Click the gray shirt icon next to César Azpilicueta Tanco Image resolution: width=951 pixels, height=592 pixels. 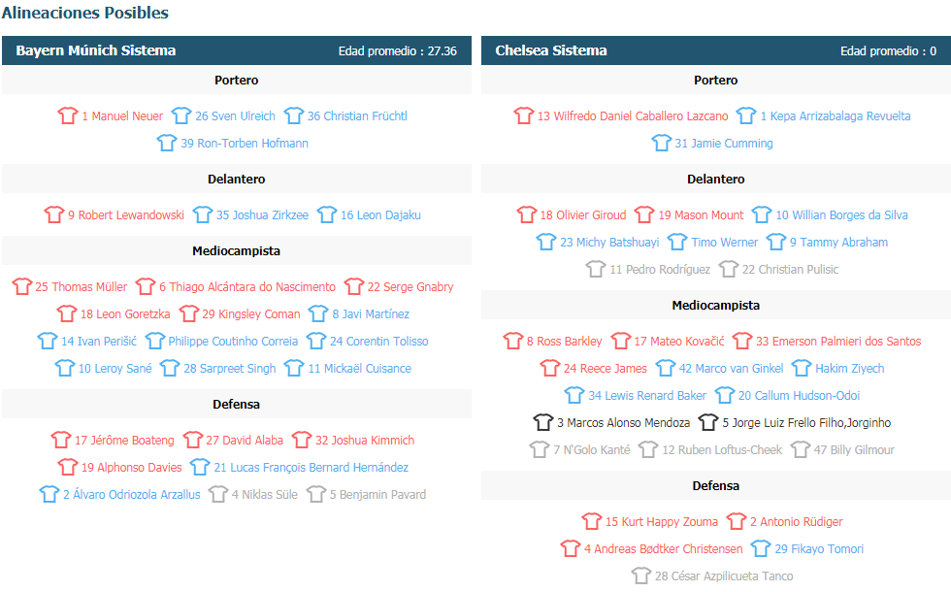point(641,575)
